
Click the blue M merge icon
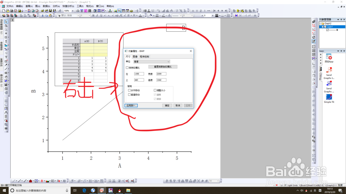pyautogui.click(x=236, y=16)
